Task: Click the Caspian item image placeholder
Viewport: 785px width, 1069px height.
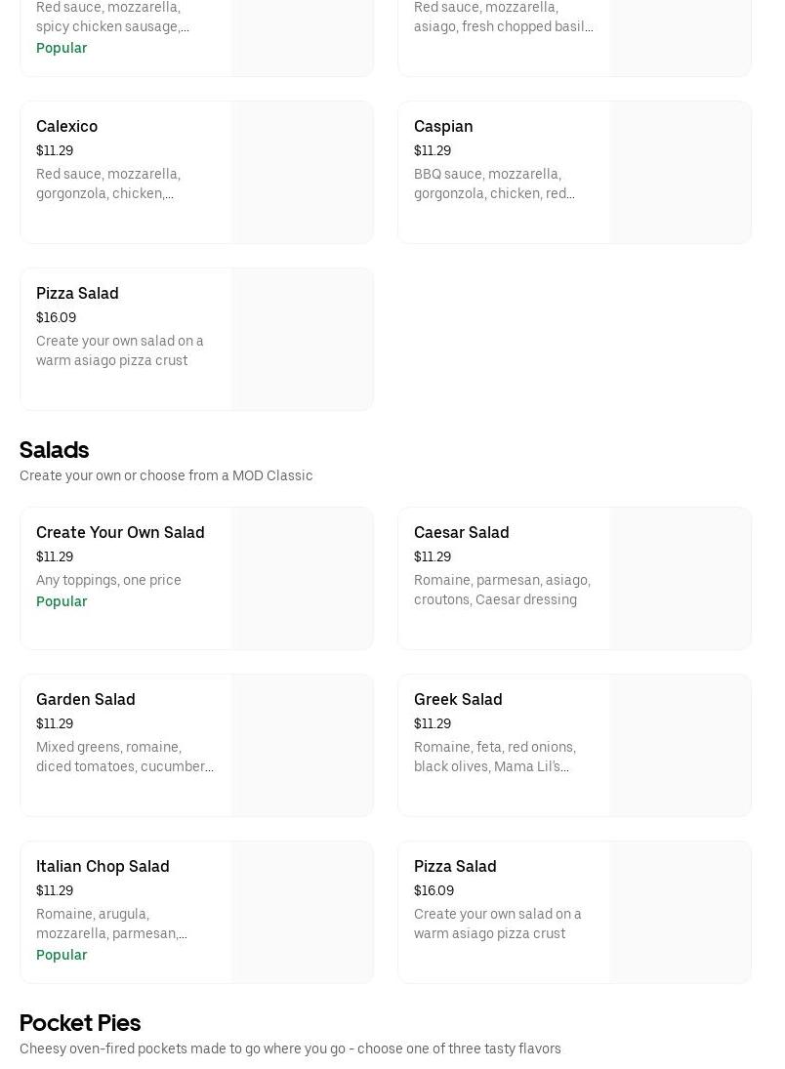Action: click(680, 173)
